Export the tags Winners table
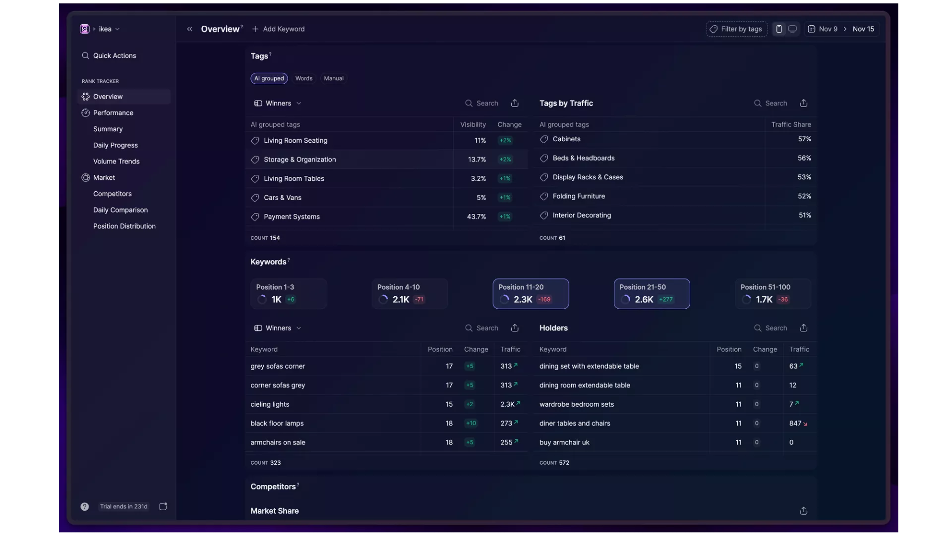 pos(515,103)
